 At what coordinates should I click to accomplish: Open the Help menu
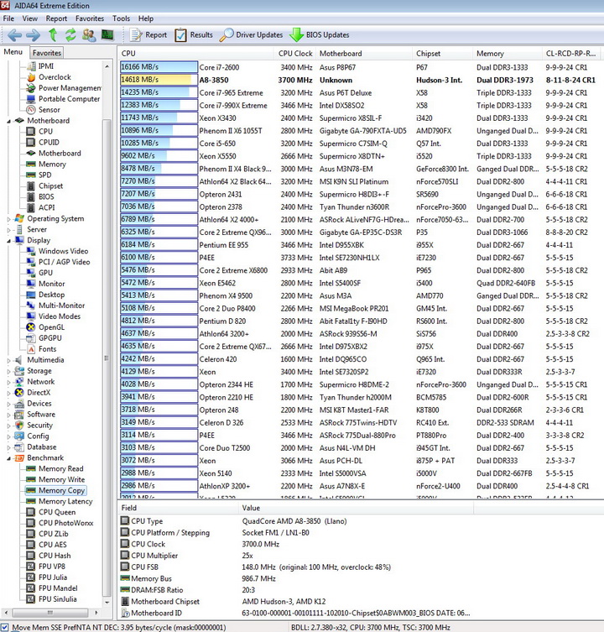pos(146,18)
